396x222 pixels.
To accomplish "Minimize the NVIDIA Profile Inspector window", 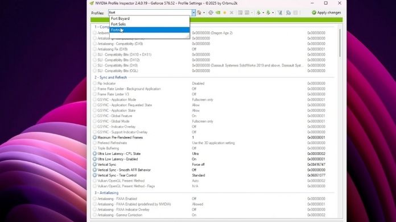I will [x=312, y=3].
